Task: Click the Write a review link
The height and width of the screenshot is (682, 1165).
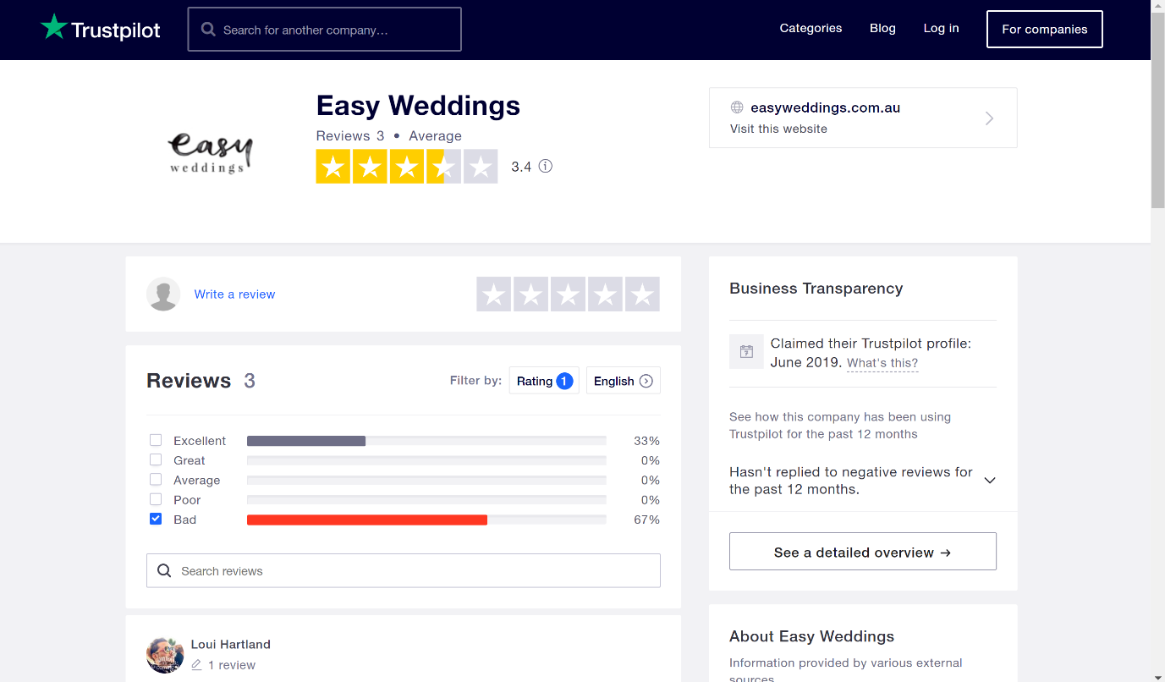Action: pos(234,294)
